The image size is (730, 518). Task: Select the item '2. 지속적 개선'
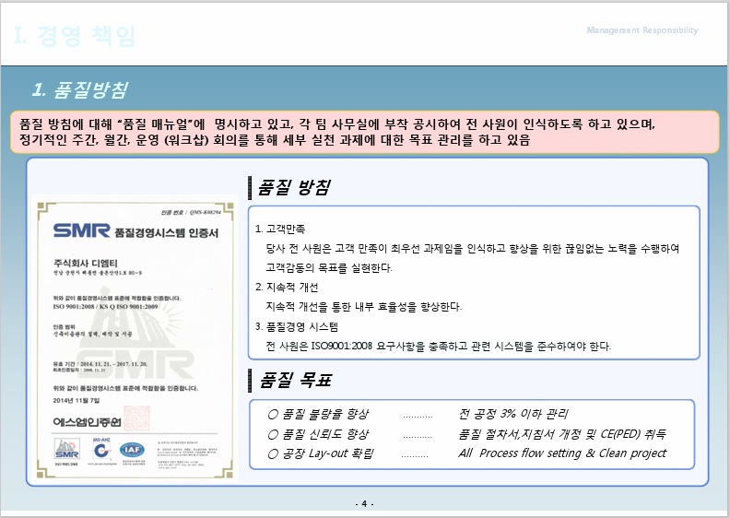287,288
